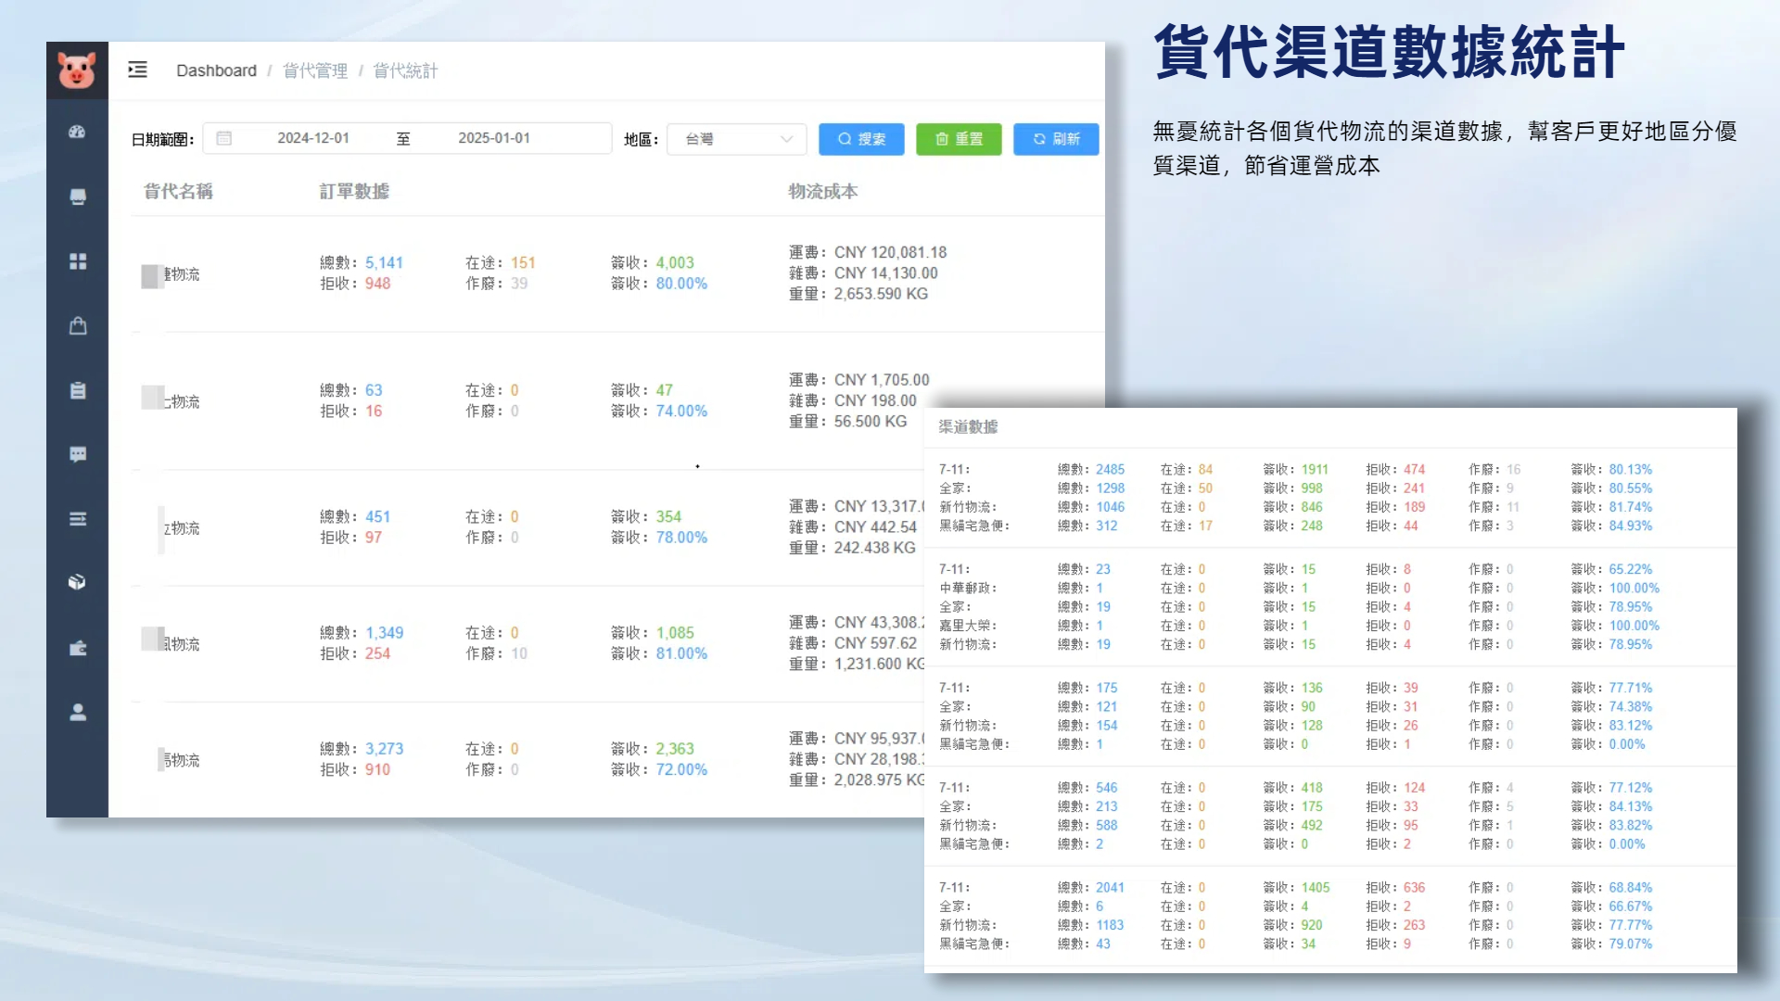
Task: Click the total count 5,141
Action: [384, 263]
